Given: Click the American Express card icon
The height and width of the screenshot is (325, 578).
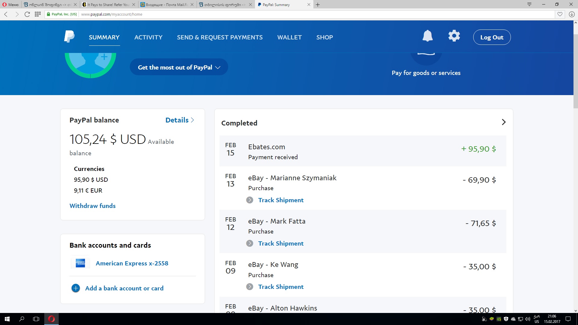Looking at the screenshot, I should pyautogui.click(x=80, y=263).
